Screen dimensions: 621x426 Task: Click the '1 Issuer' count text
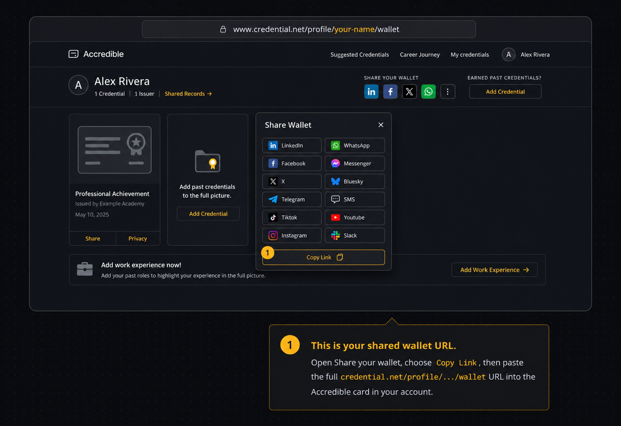click(x=144, y=94)
